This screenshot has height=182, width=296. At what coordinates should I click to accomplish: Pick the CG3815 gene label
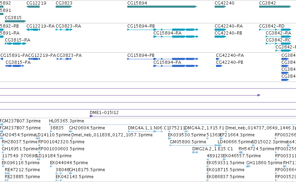[13, 17]
